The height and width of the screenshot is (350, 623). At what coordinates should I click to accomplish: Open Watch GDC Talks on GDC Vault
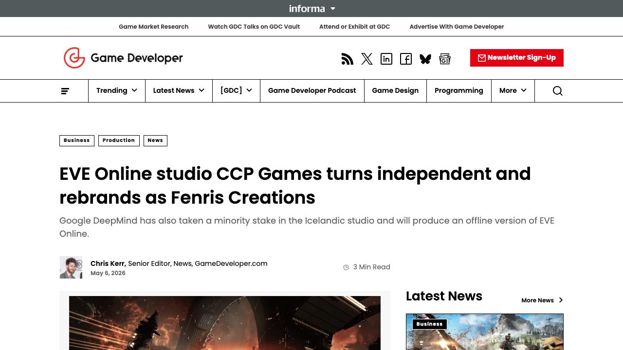[254, 27]
